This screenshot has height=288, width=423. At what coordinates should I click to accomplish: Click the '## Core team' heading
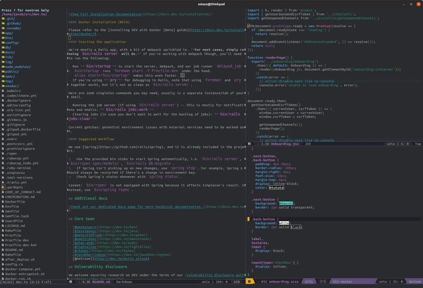(81, 219)
